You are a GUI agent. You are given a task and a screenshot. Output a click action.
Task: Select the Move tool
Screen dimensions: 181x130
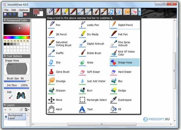click(x=62, y=100)
